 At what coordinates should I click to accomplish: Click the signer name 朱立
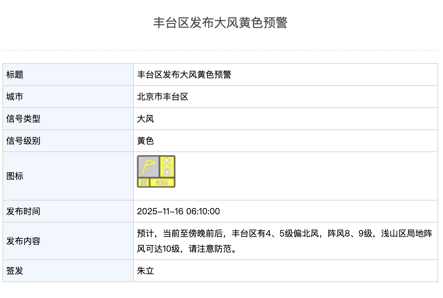pos(145,271)
